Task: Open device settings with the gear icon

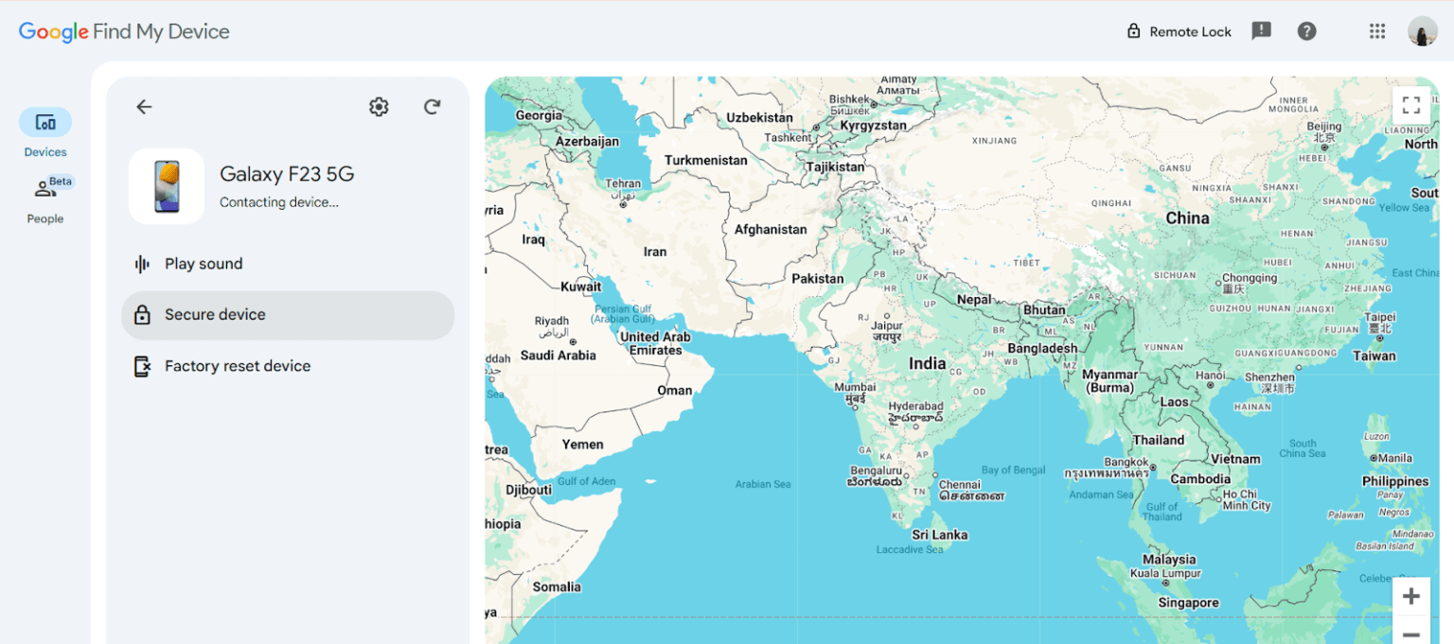Action: [379, 107]
